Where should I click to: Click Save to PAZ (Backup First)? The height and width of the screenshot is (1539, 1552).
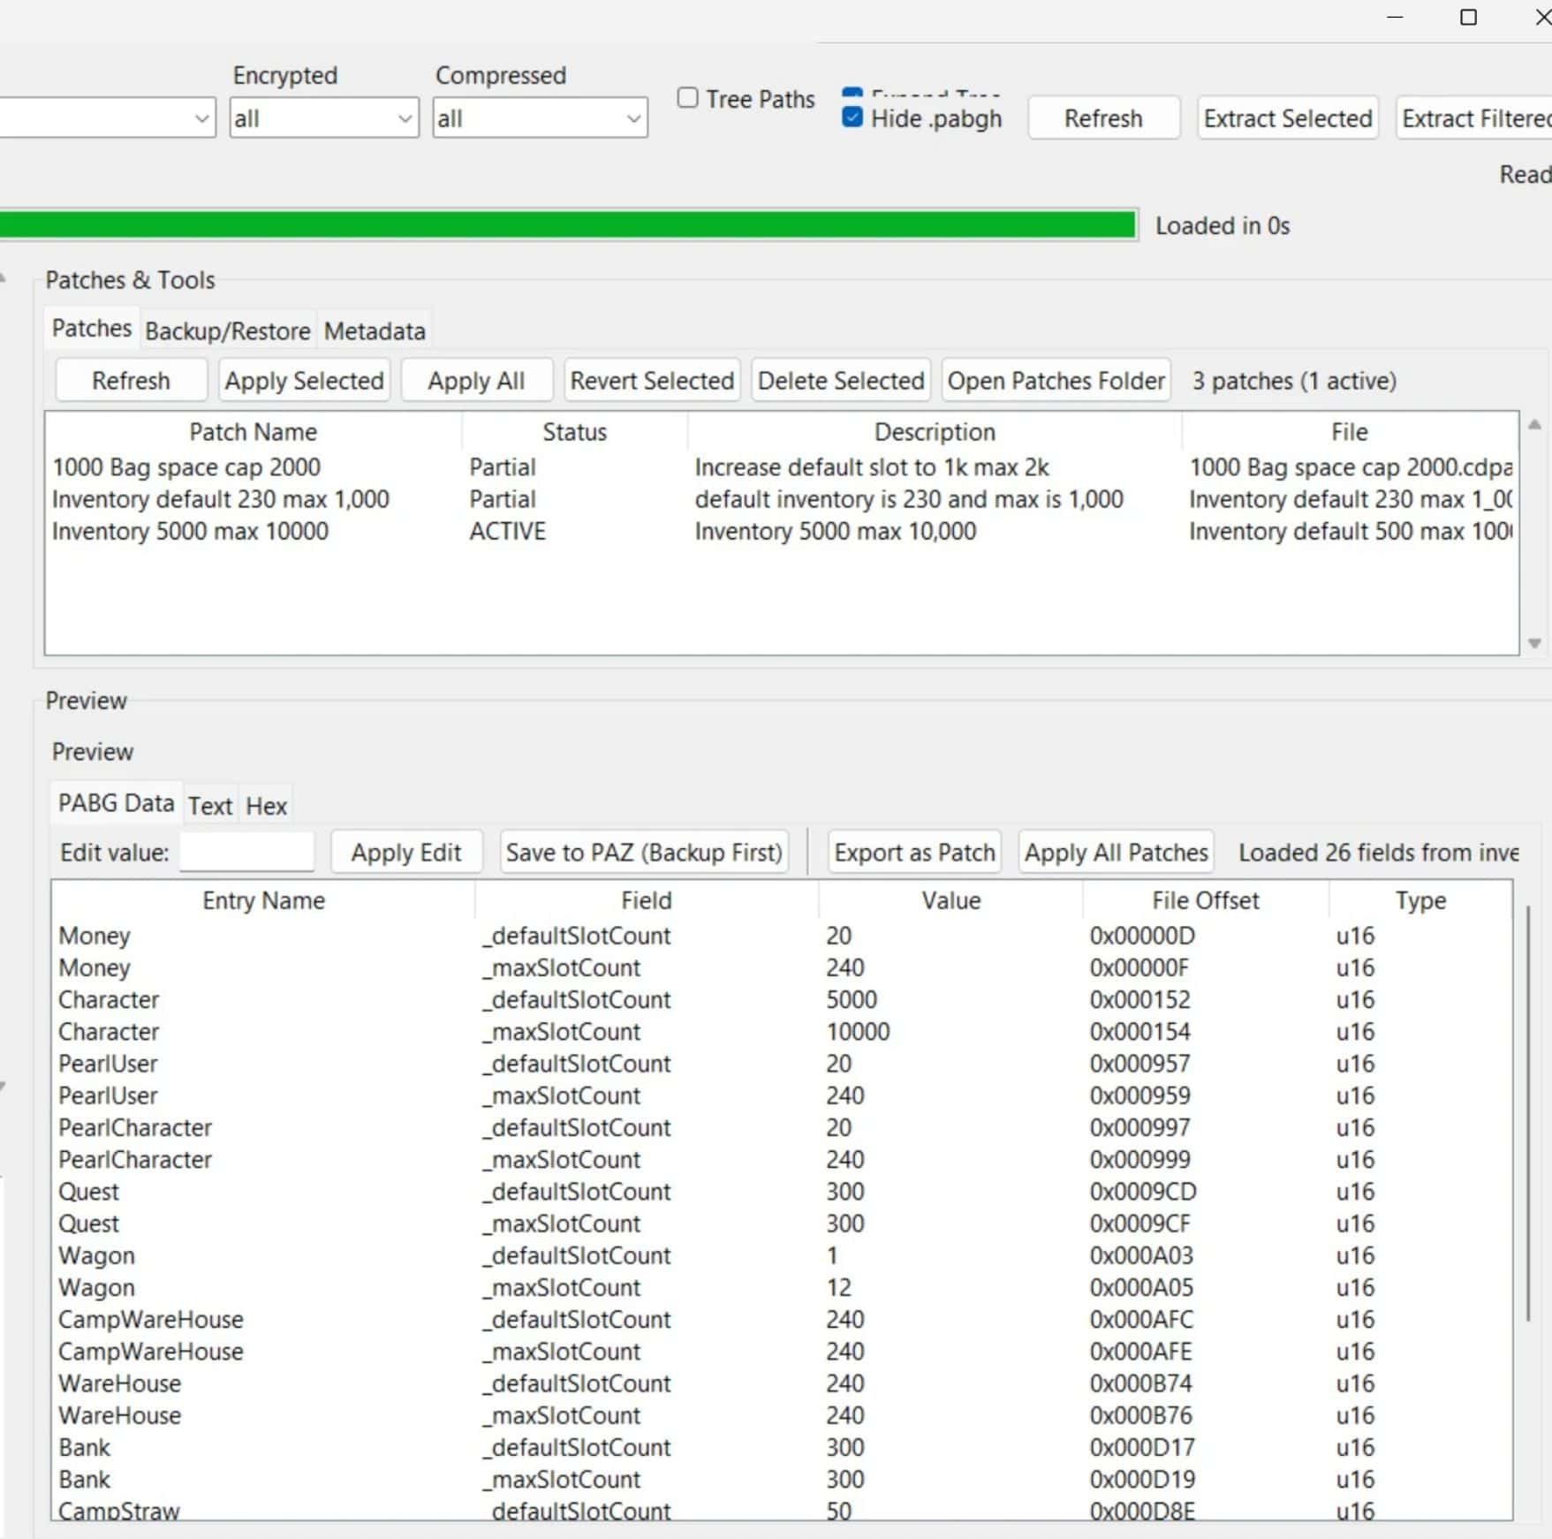(644, 853)
